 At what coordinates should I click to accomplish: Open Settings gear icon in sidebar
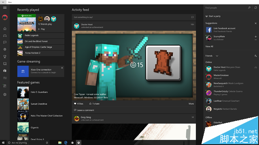click(x=5, y=95)
